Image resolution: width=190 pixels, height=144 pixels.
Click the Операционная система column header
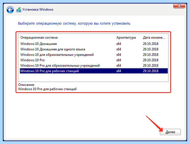pos(39,38)
